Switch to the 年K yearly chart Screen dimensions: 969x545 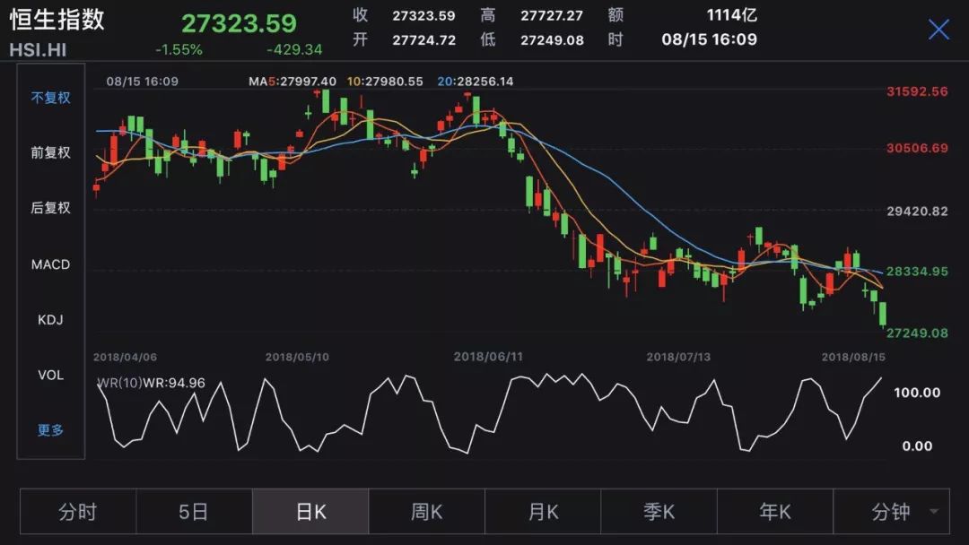[774, 511]
